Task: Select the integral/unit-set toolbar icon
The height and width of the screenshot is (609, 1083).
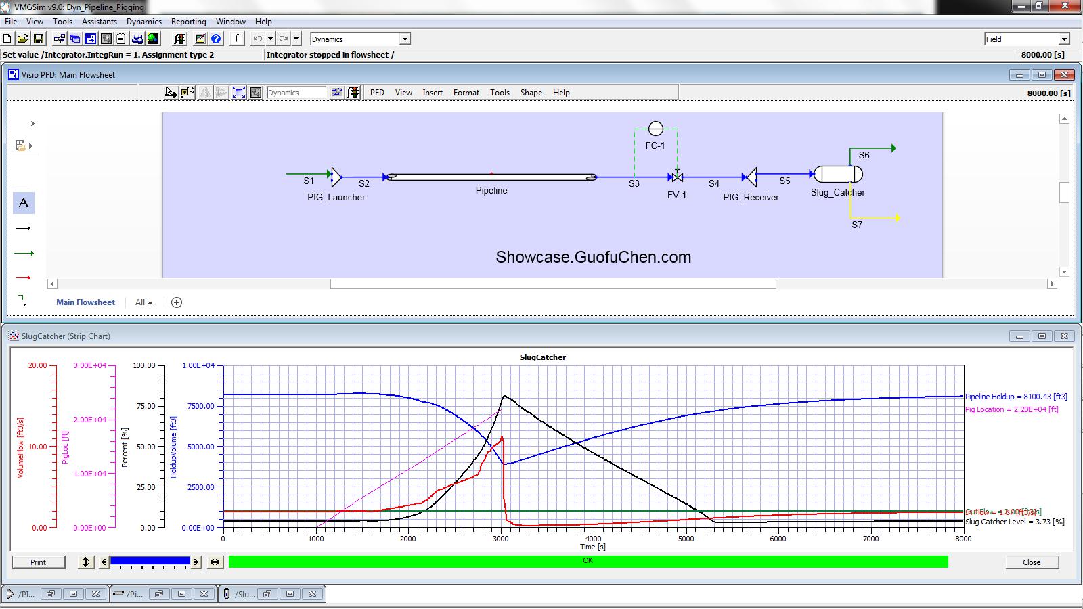Action: tap(236, 39)
